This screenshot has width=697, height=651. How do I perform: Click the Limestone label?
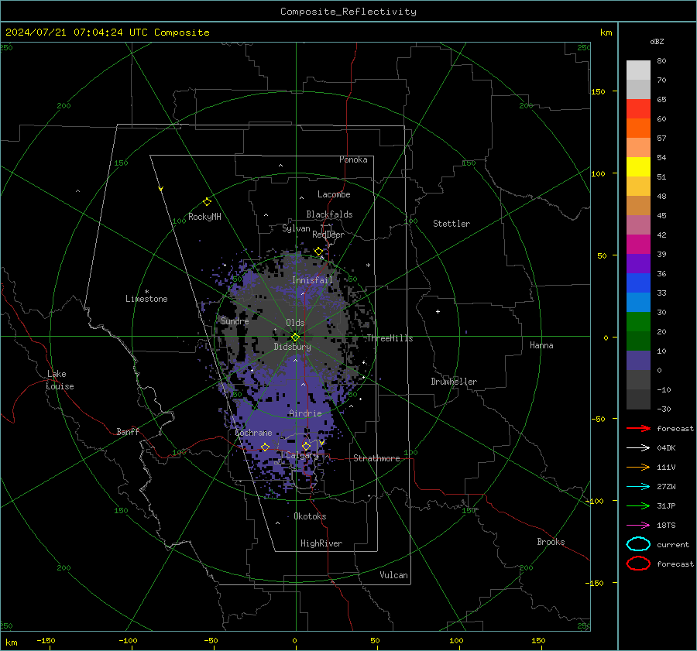tap(146, 299)
